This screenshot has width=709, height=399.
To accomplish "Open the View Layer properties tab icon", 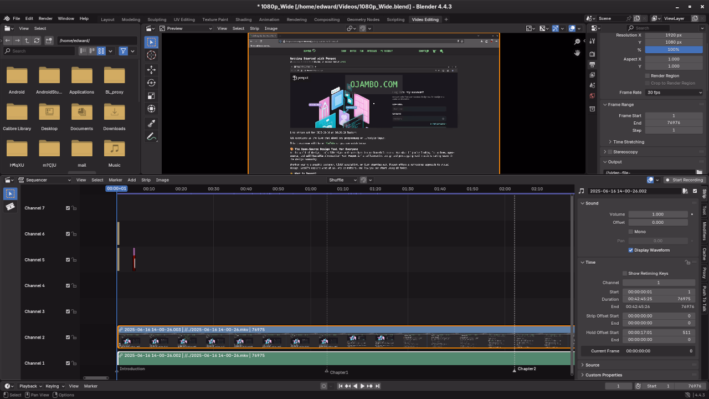I will pyautogui.click(x=592, y=75).
